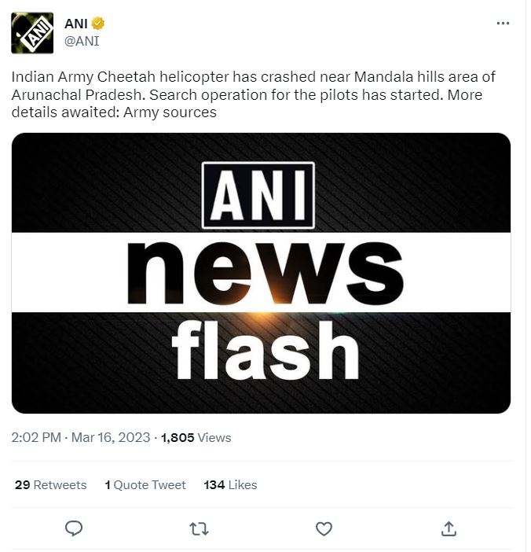Reply to the tweet via speech bubble icon
Viewport: 531px width, 552px height.
(x=74, y=528)
